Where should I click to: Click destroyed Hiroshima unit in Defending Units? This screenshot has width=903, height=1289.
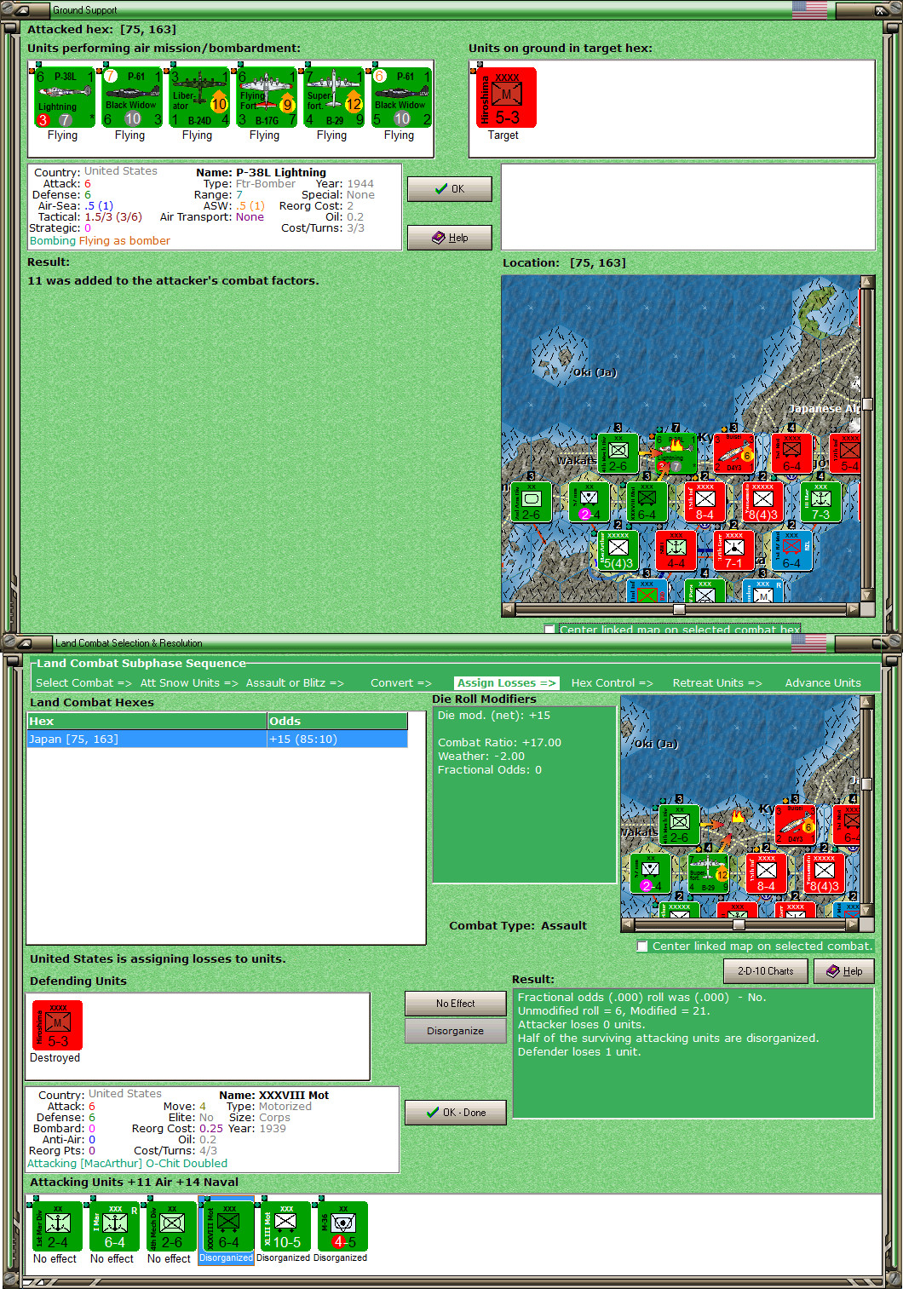point(57,1025)
